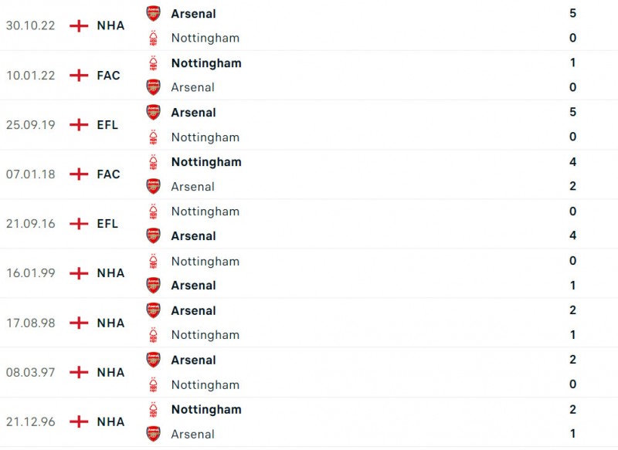Select EFL competition label for 21.09.16

click(107, 224)
